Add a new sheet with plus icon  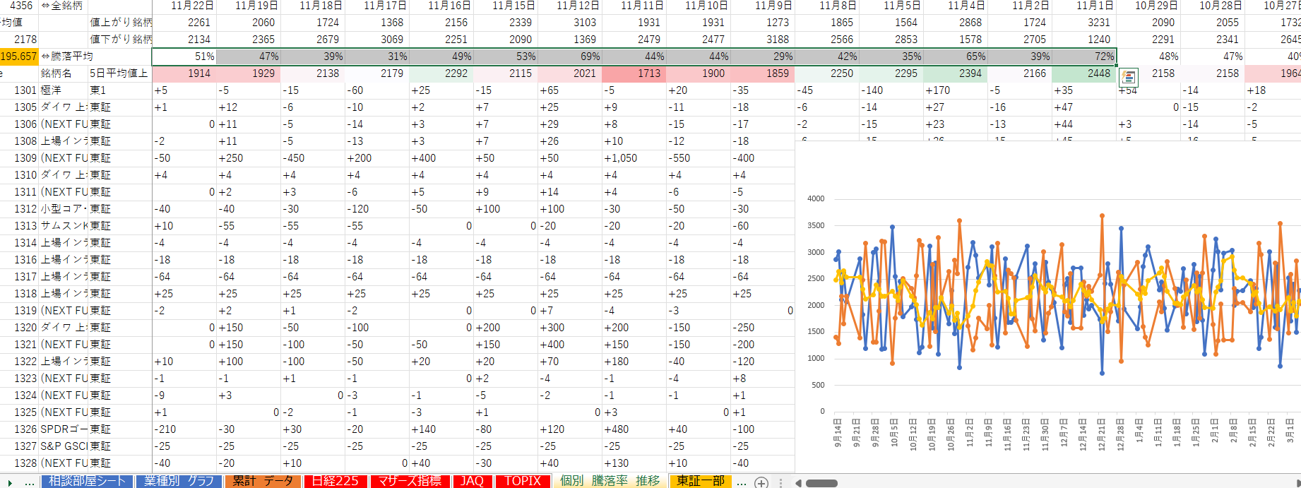tap(761, 482)
